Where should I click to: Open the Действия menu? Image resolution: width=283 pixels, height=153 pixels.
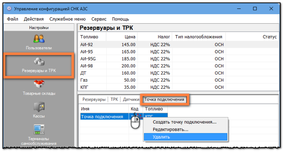[x=34, y=19]
